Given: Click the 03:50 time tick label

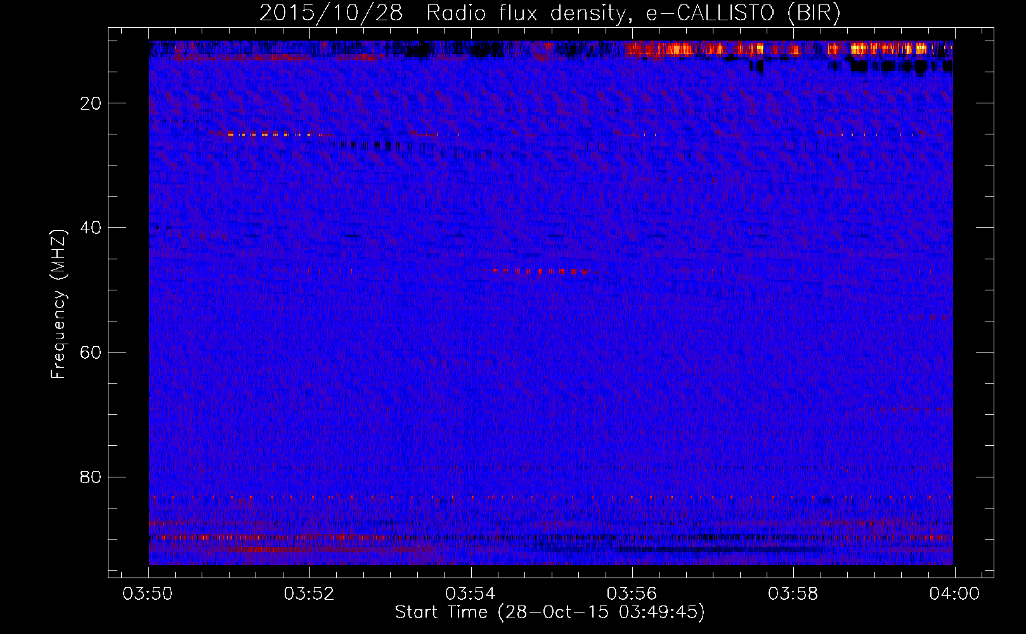Looking at the screenshot, I should [148, 594].
